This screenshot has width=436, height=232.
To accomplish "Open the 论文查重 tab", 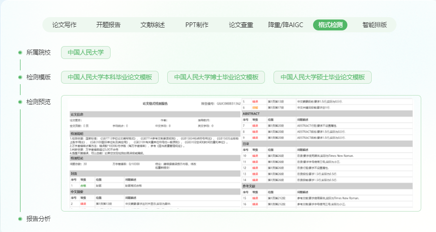I will pos(241,25).
